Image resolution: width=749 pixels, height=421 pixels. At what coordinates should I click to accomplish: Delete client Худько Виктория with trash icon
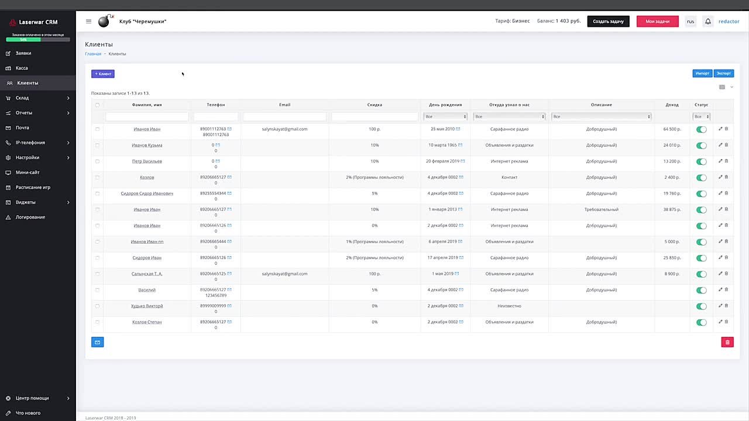727,306
